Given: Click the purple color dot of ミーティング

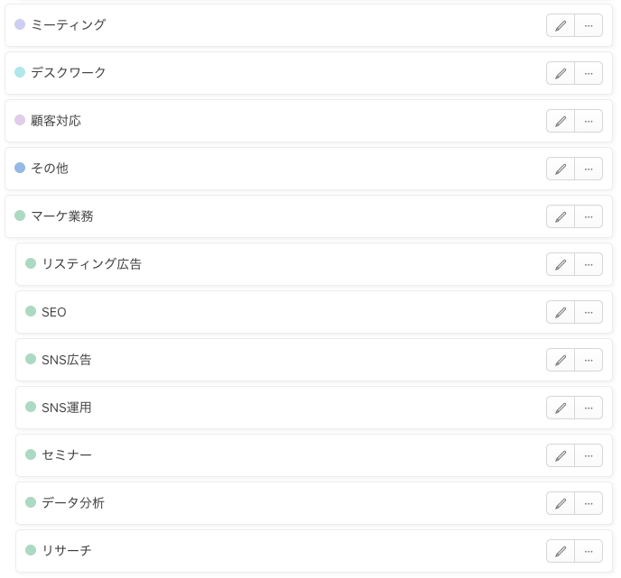Looking at the screenshot, I should point(20,25).
